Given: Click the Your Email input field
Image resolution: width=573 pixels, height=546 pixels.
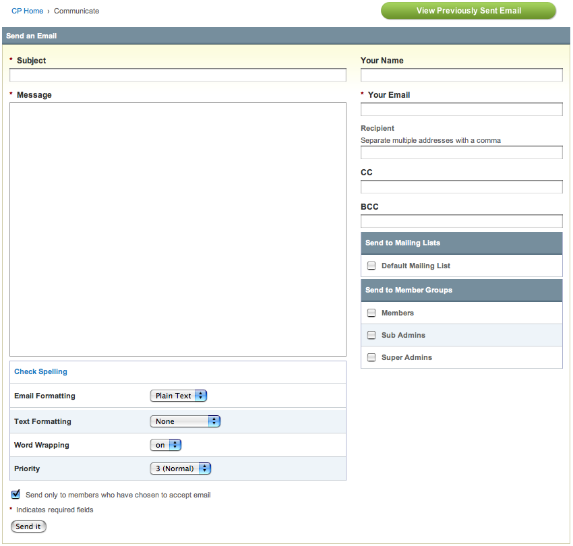Looking at the screenshot, I should click(461, 109).
